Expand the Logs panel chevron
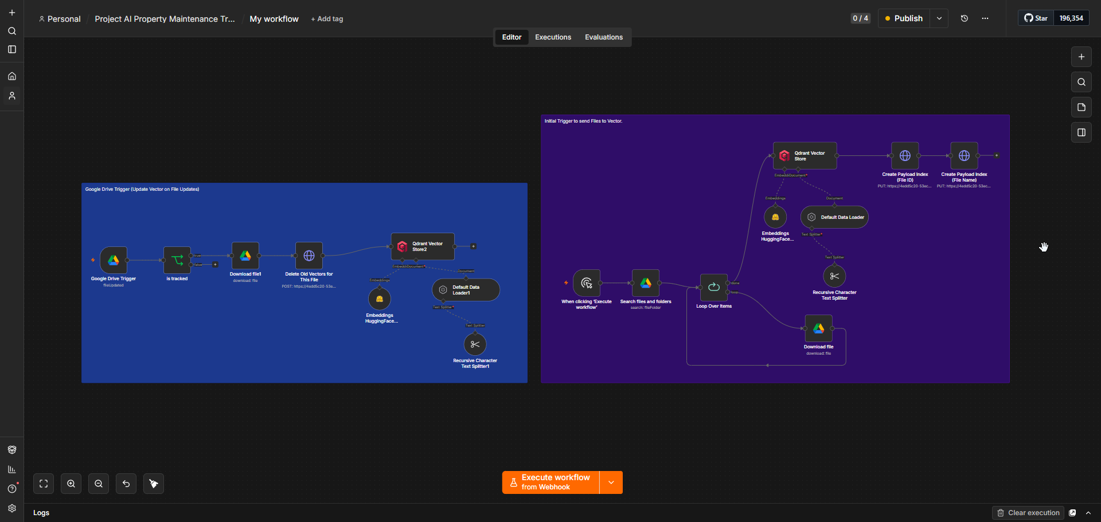Image resolution: width=1101 pixels, height=522 pixels. [1088, 513]
